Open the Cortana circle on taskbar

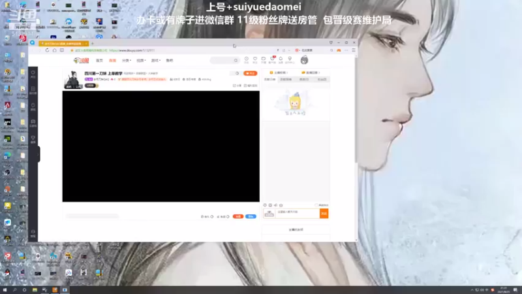pyautogui.click(x=24, y=290)
